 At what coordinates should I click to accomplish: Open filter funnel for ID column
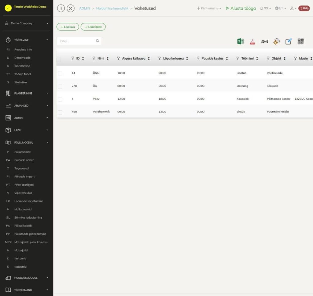pyautogui.click(x=73, y=58)
